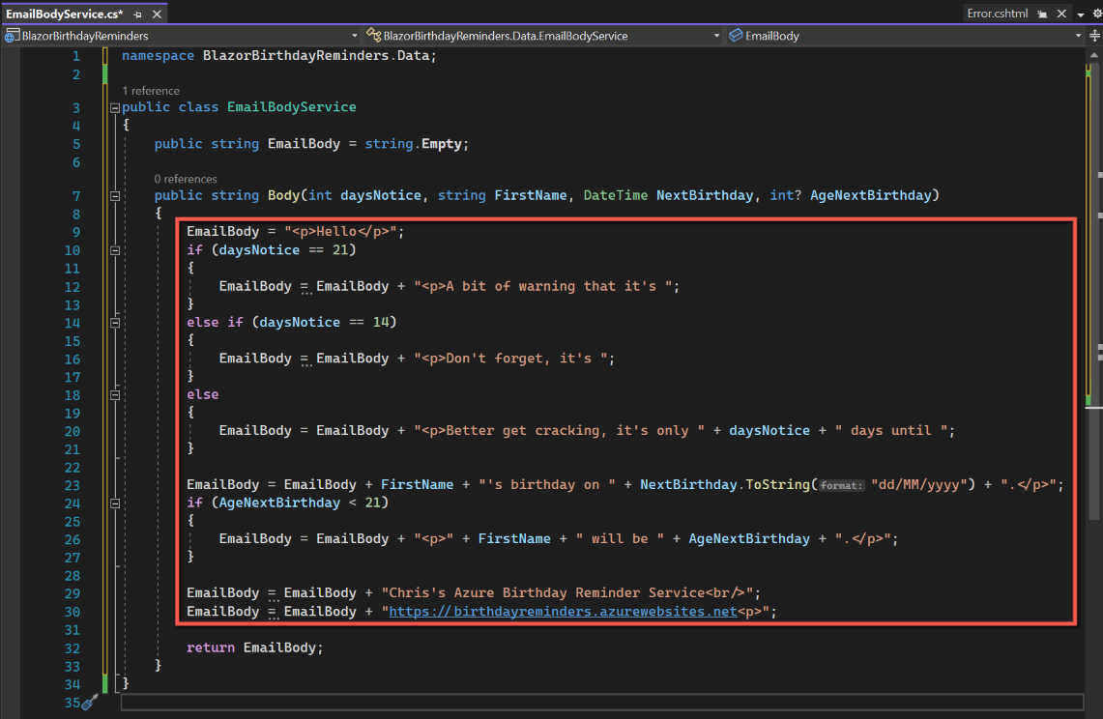The image size is (1103, 719).
Task: Collapse the EmailBodyService class block
Action: pos(115,107)
